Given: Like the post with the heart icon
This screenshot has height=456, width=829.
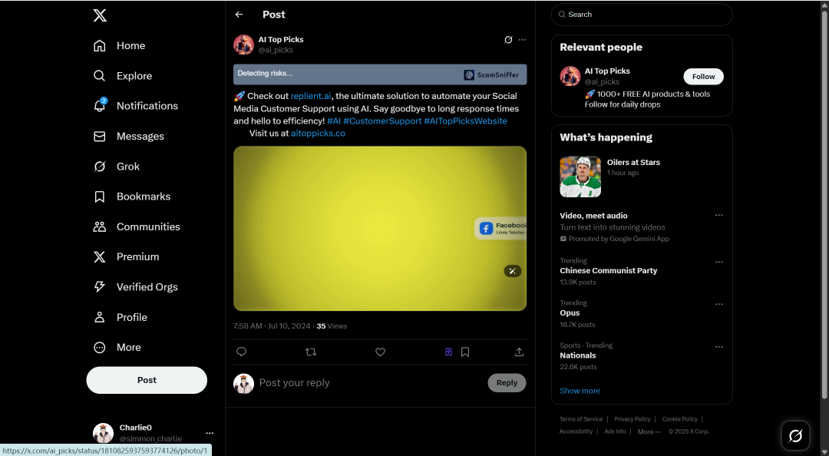Looking at the screenshot, I should pos(380,352).
